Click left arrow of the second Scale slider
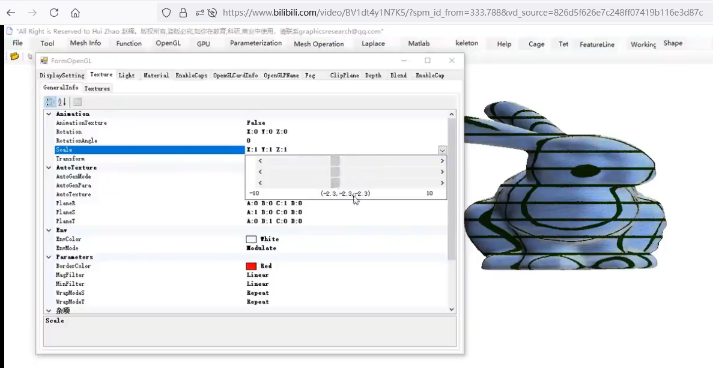713x368 pixels. pos(260,172)
